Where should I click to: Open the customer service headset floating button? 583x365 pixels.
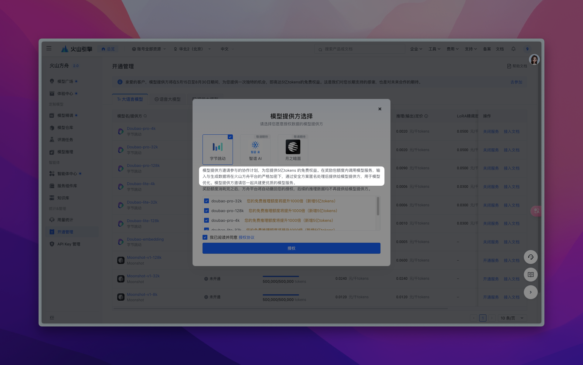coord(530,257)
